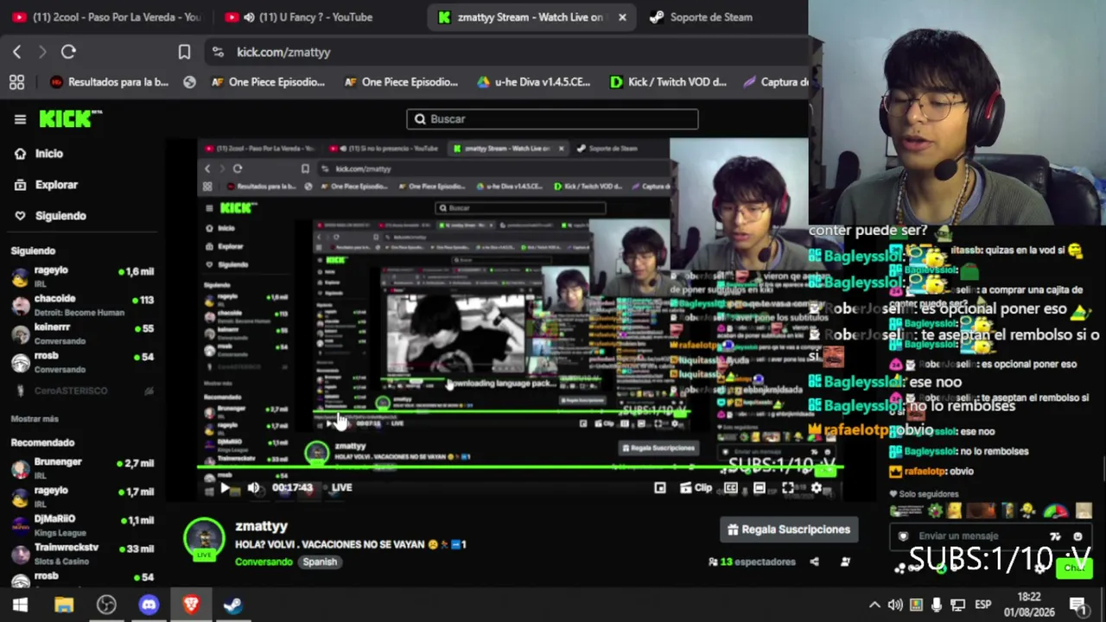This screenshot has width=1106, height=622.
Task: Open the u-he Diva v1.4.5 bookmark
Action: [534, 82]
